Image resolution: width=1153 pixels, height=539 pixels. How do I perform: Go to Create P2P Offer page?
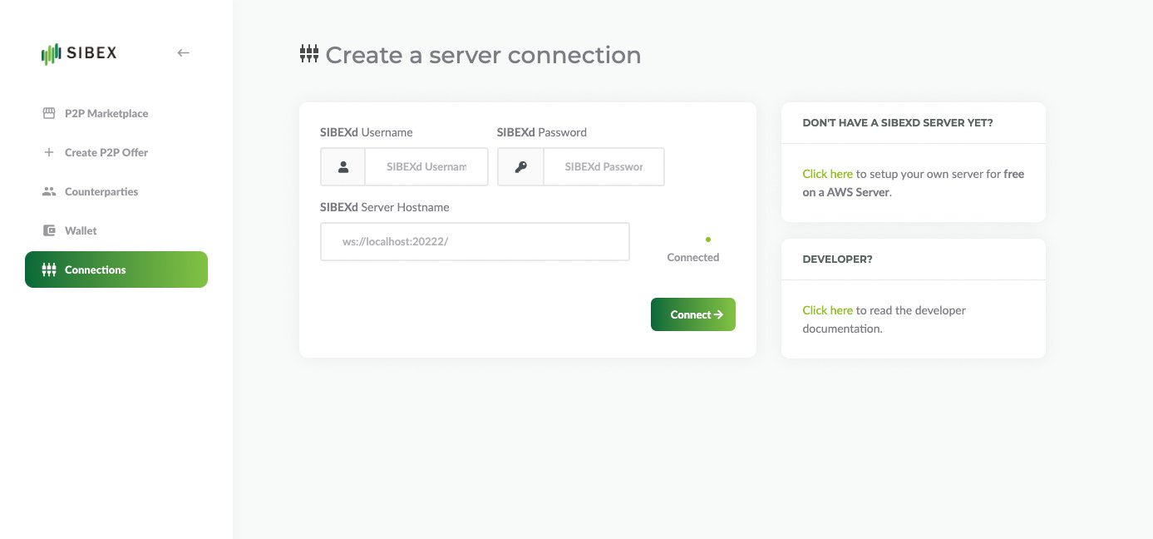point(106,152)
